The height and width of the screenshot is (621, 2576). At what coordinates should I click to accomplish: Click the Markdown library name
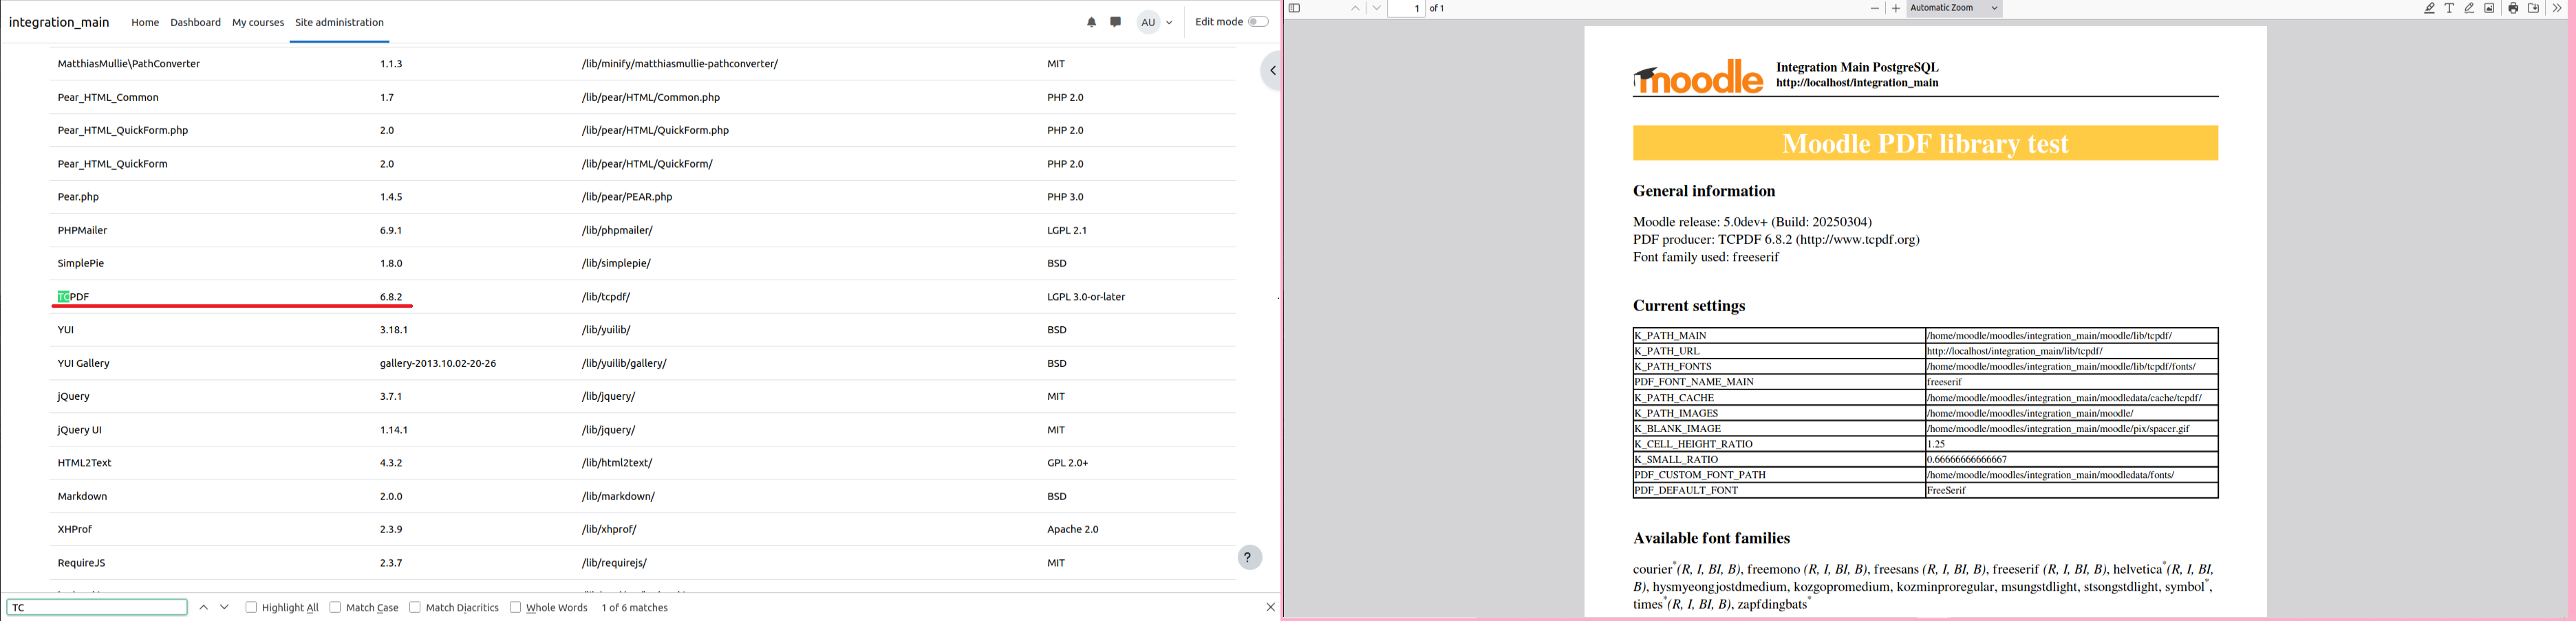pyautogui.click(x=82, y=496)
